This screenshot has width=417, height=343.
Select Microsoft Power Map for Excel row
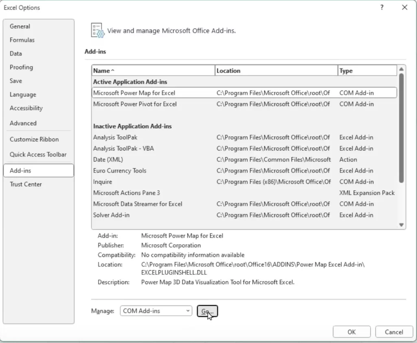coord(244,93)
